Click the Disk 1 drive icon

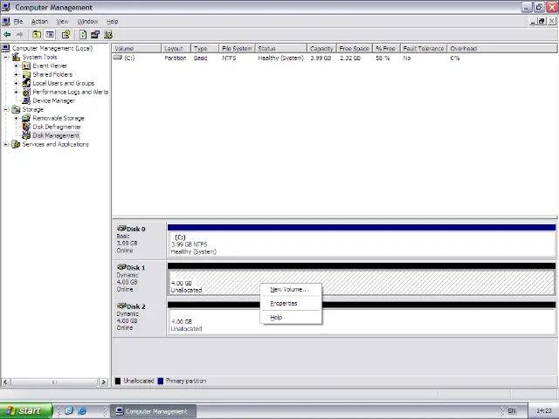[121, 267]
